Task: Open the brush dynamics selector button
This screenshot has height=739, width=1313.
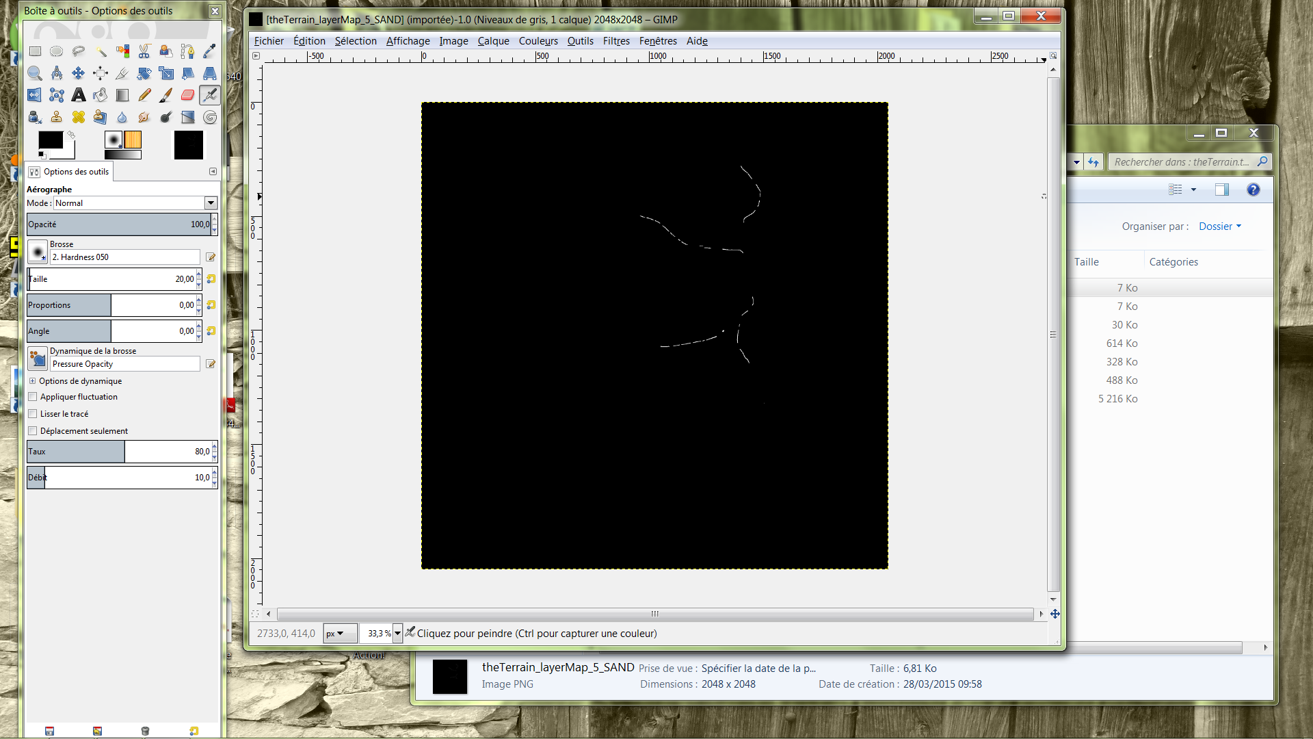Action: click(38, 359)
